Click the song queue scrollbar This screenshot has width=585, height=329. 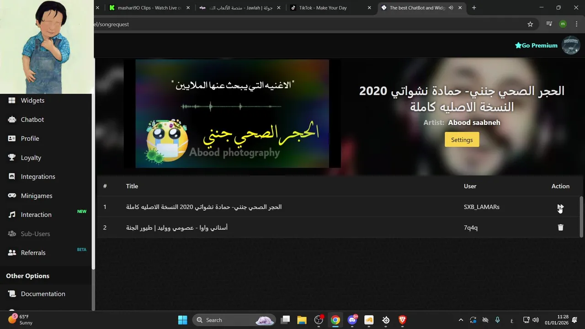tap(581, 216)
